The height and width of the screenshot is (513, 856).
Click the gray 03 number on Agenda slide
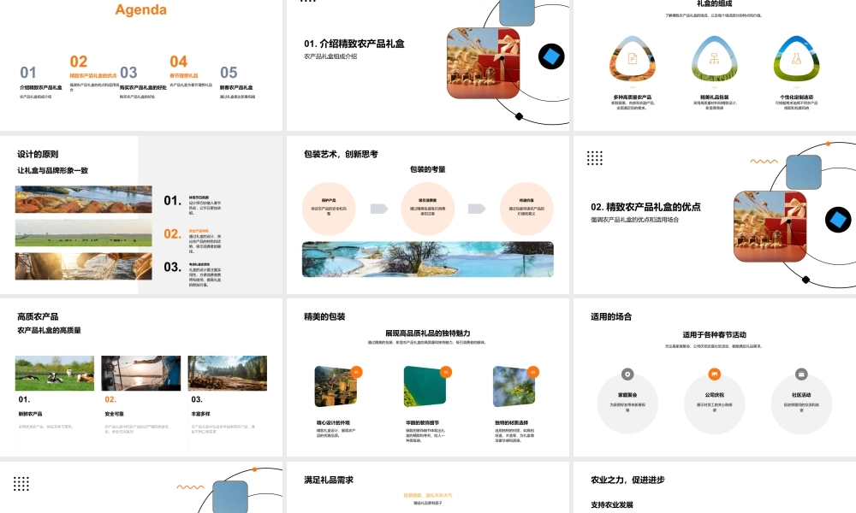tap(128, 73)
